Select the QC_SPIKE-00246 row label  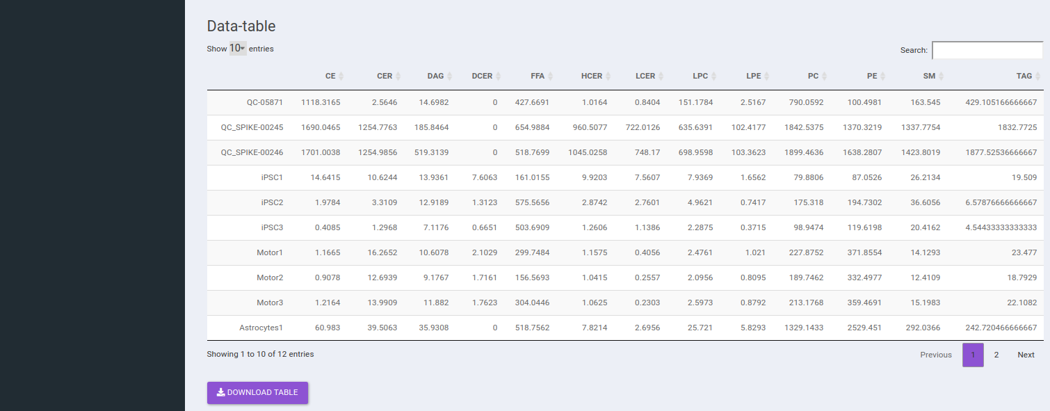coord(252,152)
